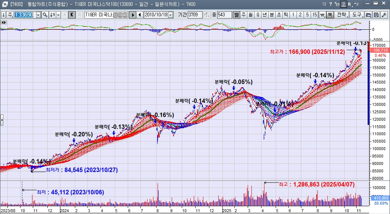Open the 2010/10/18 date picker dropdown
This screenshot has width=390, height=214.
pyautogui.click(x=171, y=15)
